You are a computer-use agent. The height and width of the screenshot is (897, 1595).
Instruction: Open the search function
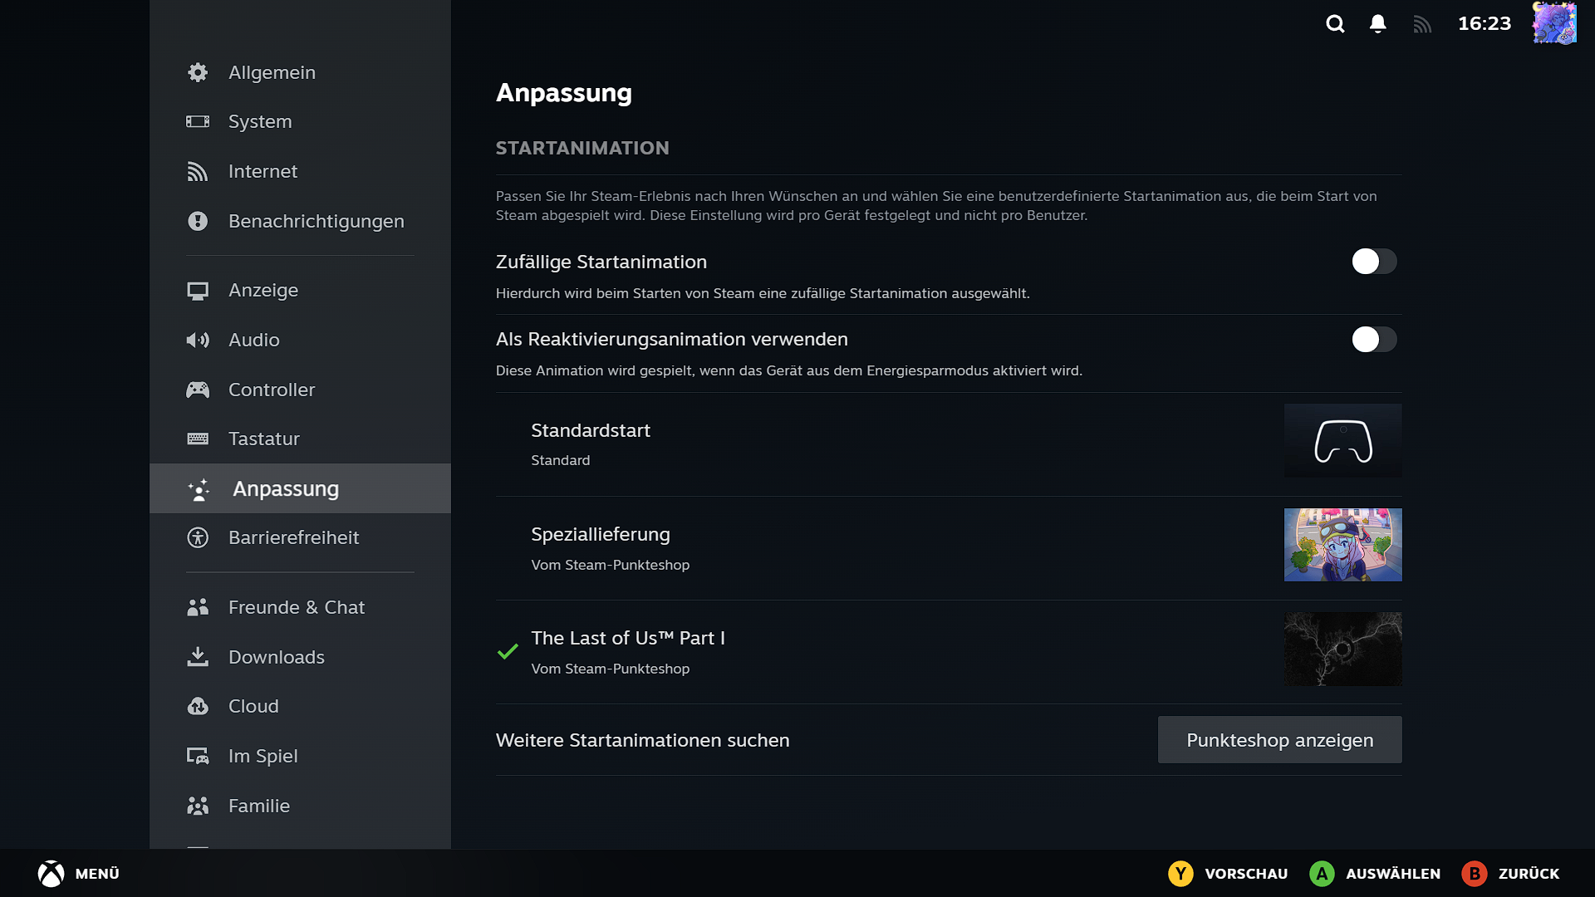1335,24
